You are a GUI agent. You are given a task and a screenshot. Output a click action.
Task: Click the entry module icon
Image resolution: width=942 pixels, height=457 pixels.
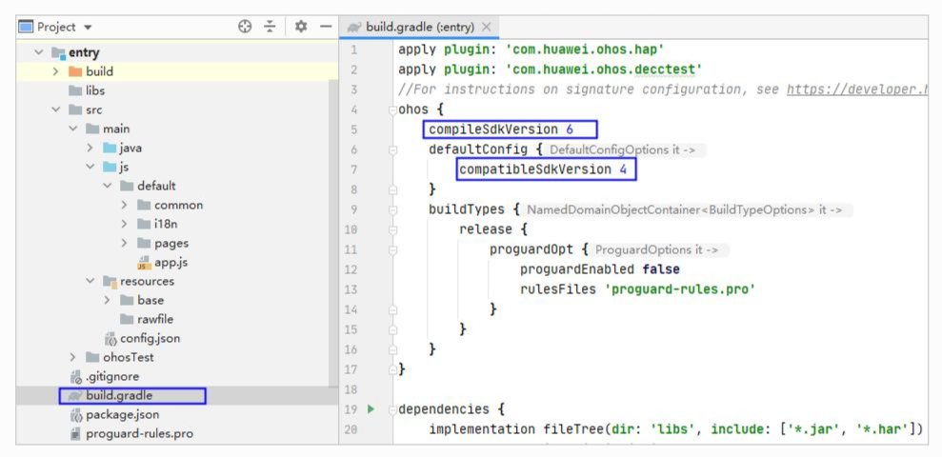tap(58, 53)
